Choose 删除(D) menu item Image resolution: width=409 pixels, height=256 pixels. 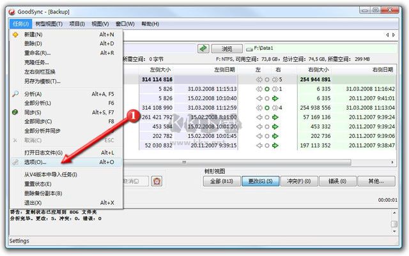click(x=66, y=43)
